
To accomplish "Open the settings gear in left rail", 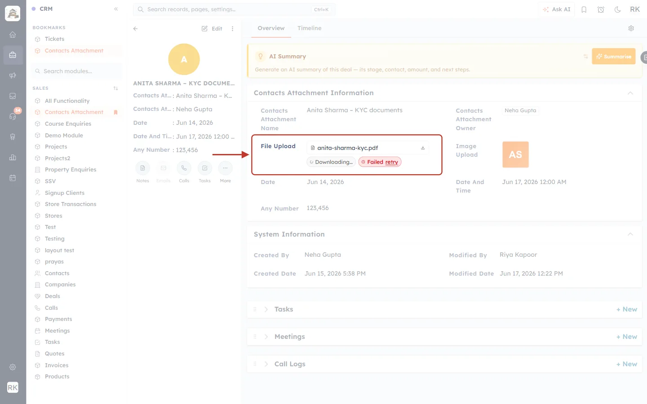I will pos(13,367).
